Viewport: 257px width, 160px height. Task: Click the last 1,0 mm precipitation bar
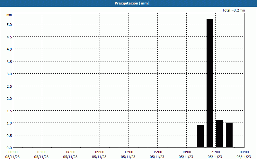tap(229, 135)
